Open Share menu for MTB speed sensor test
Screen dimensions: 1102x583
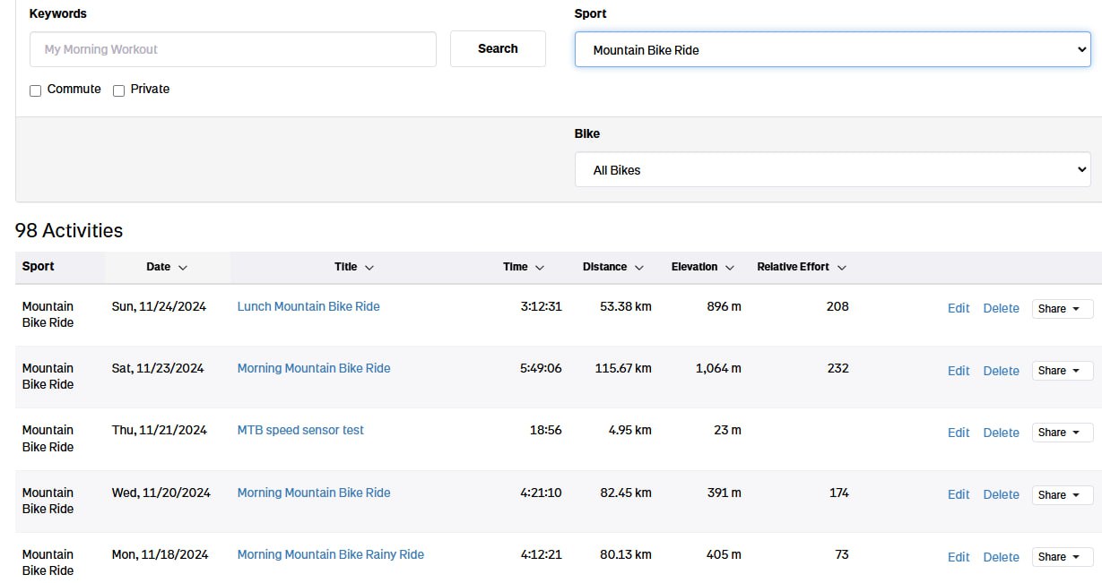coord(1062,433)
